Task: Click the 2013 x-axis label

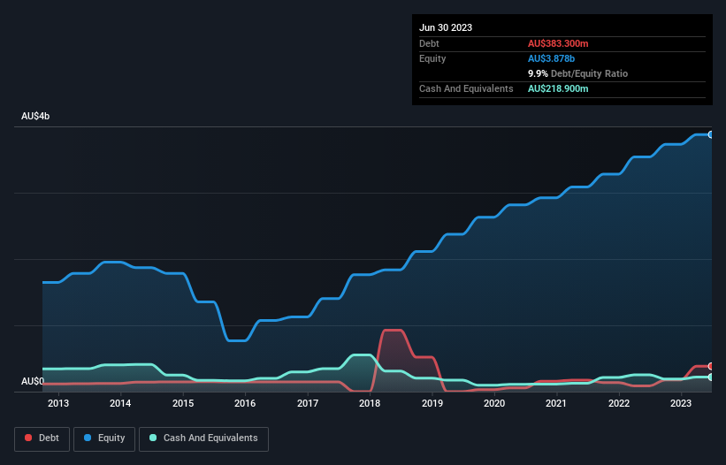Action: coord(58,403)
